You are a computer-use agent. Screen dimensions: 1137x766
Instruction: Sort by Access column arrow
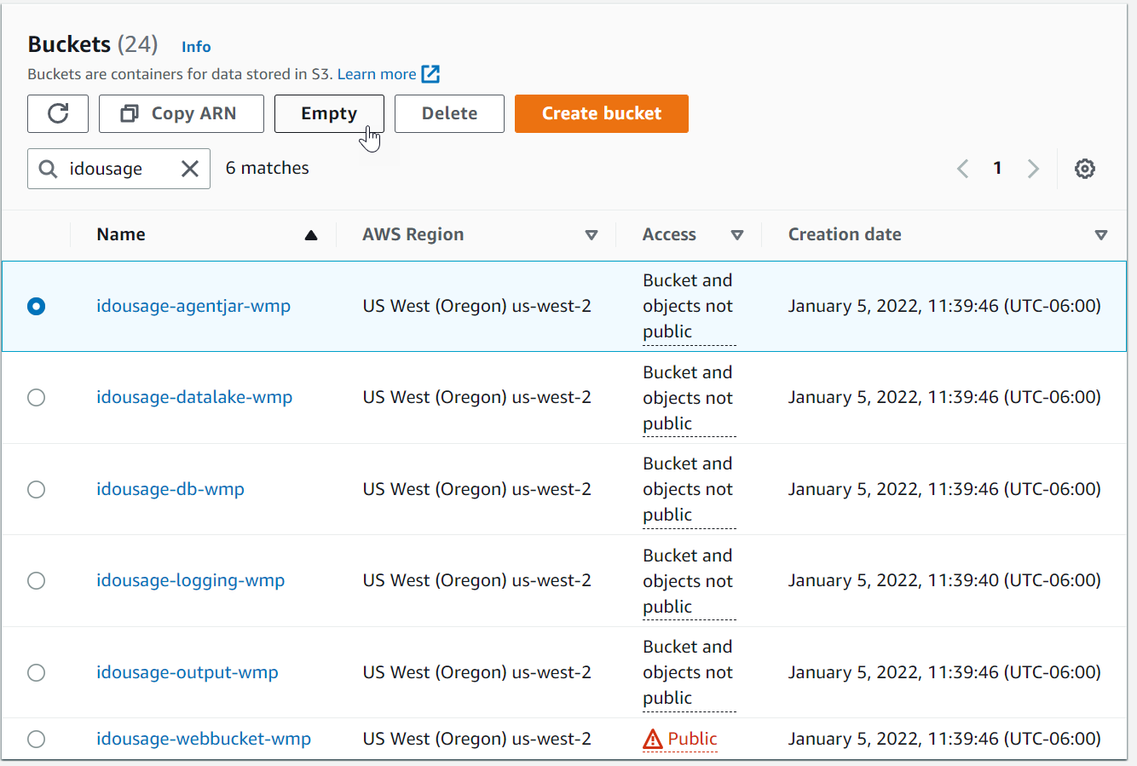click(737, 235)
